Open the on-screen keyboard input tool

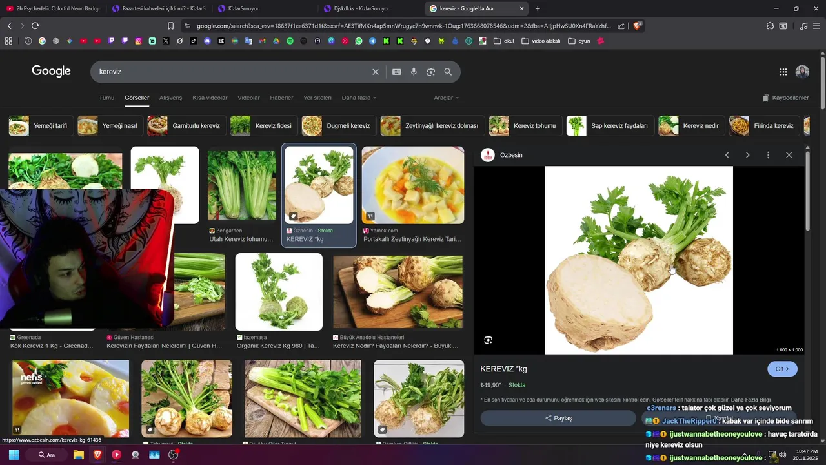[397, 72]
